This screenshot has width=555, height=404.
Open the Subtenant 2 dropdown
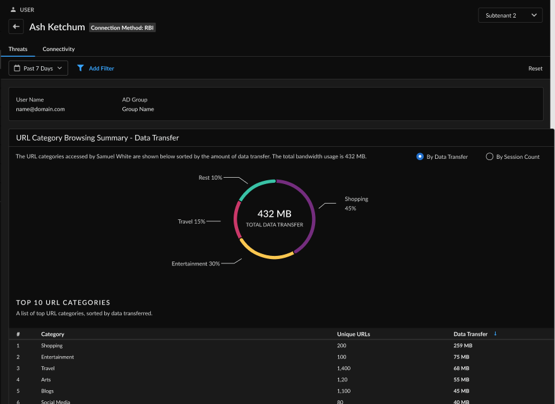click(x=510, y=15)
